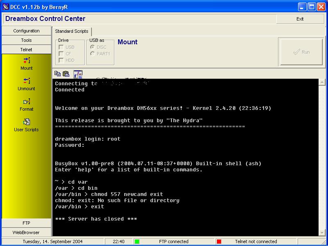Click the BusyBox version line in terminal
Viewport: 328px width, 246px height.
tap(158, 163)
